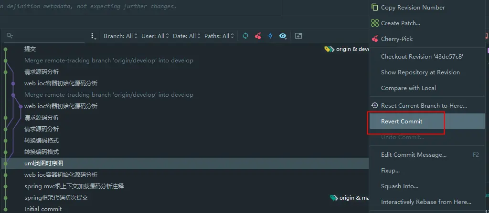Select the 'Initial commit' row
Viewport: 489px width, 213px height.
pyautogui.click(x=185, y=209)
